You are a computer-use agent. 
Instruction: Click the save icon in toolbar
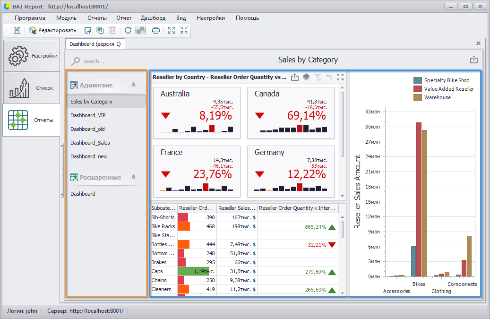(x=17, y=30)
